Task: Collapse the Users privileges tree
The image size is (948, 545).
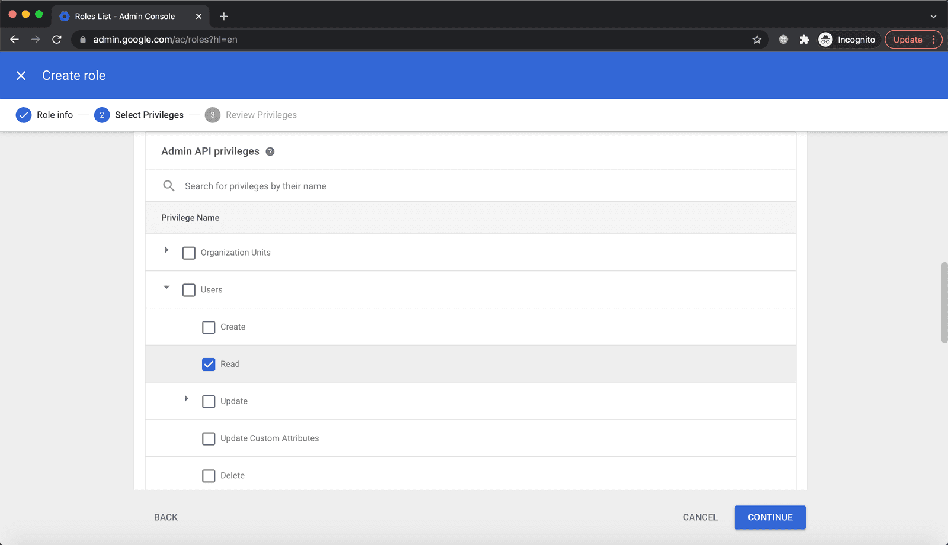Action: [166, 288]
